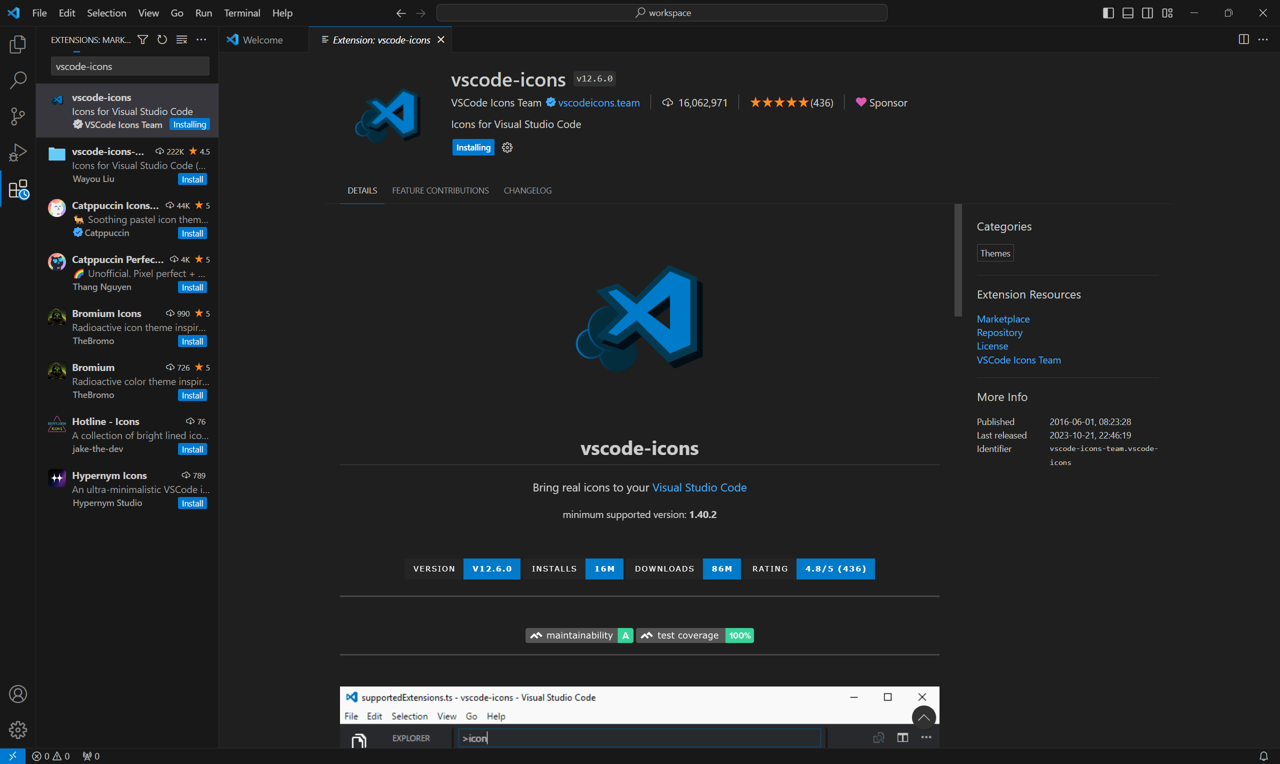
Task: Clear extensions search results
Action: point(181,39)
